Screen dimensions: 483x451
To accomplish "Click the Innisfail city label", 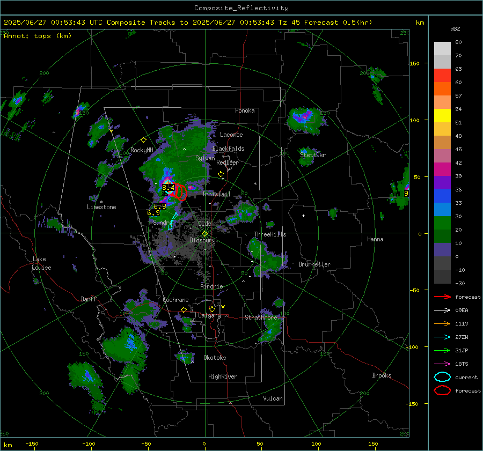I will pyautogui.click(x=217, y=194).
